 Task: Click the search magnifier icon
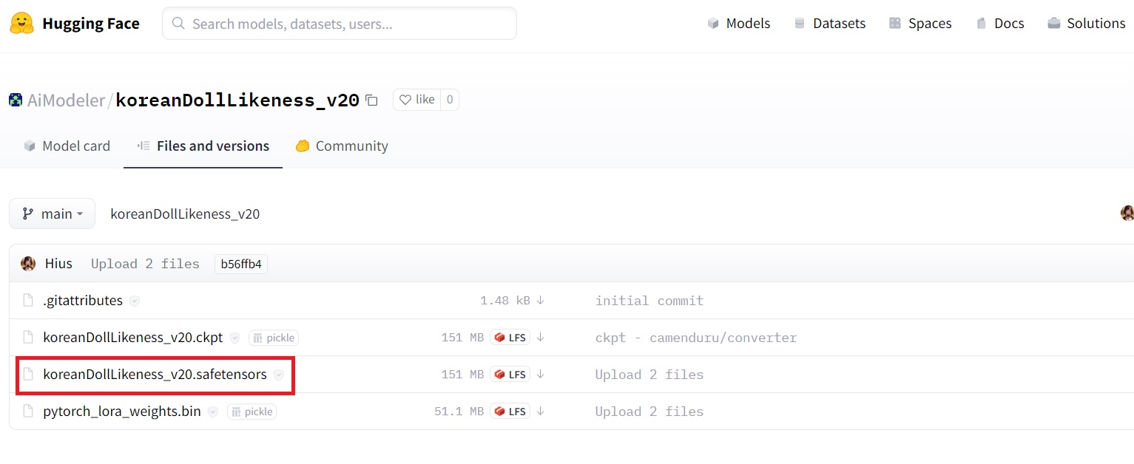coord(178,24)
